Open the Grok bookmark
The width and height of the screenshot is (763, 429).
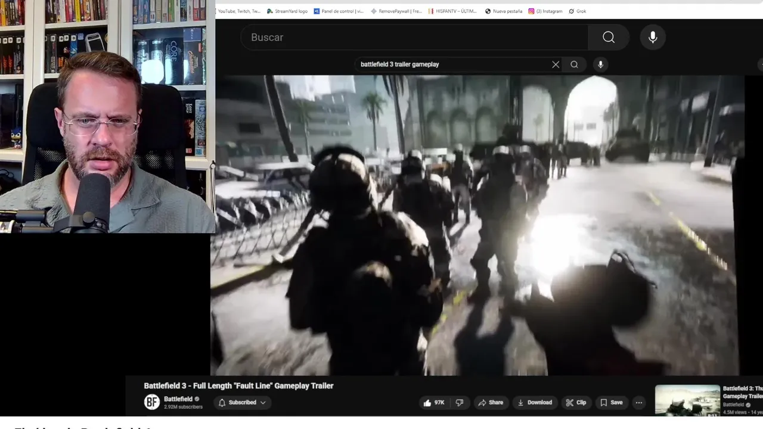578,11
